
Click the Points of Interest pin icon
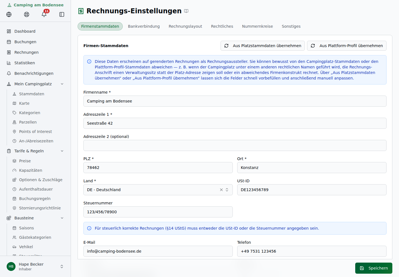(x=14, y=132)
